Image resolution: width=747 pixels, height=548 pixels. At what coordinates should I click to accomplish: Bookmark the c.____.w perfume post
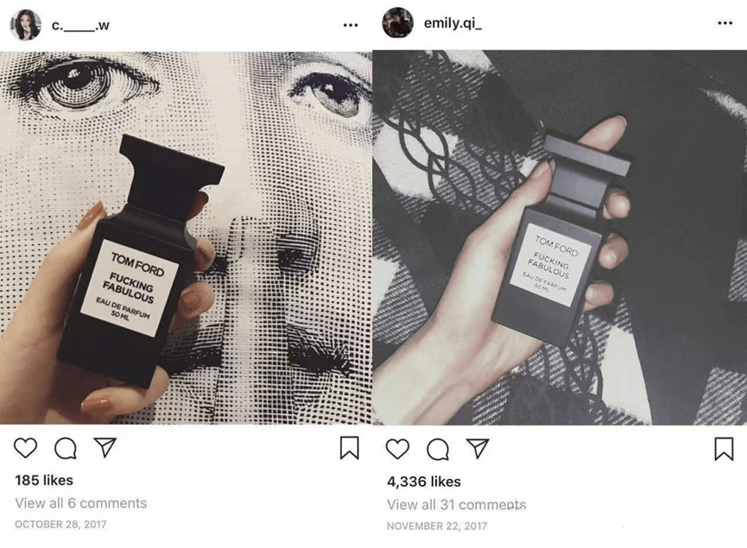349,448
